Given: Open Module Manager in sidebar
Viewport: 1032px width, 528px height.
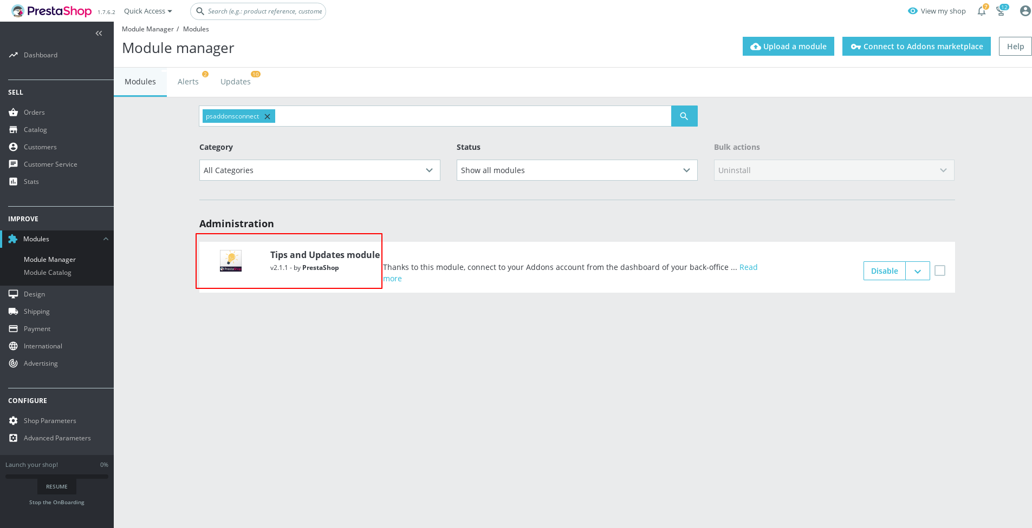Looking at the screenshot, I should click(x=50, y=260).
